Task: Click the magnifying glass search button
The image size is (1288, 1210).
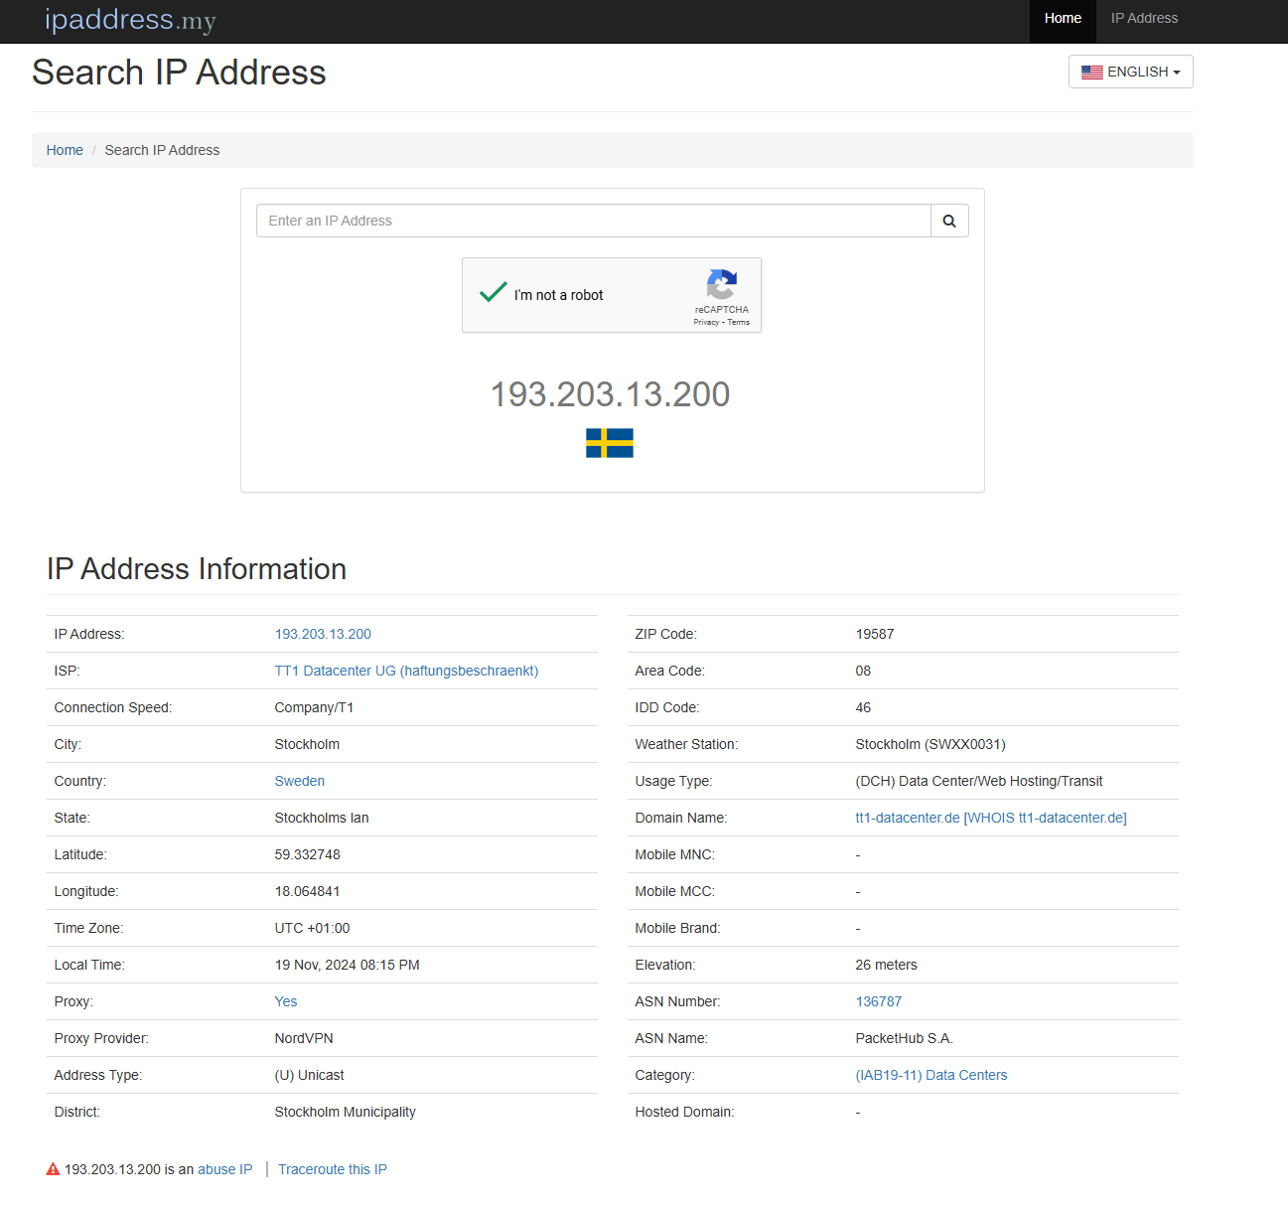Action: pos(949,221)
